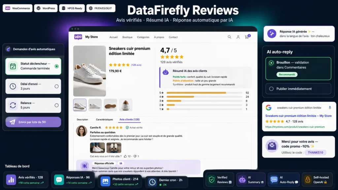Image resolution: width=338 pixels, height=190 pixels.
Task: Open Google result Sneakers cuir premium link
Action: (298, 116)
